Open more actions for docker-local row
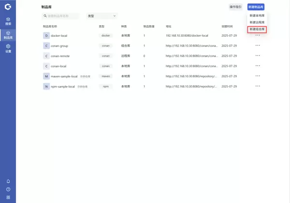The width and height of the screenshot is (290, 203). click(x=258, y=35)
